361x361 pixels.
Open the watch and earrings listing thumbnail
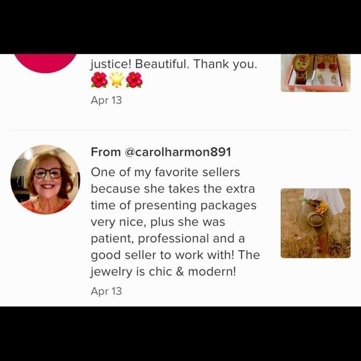pos(316,73)
